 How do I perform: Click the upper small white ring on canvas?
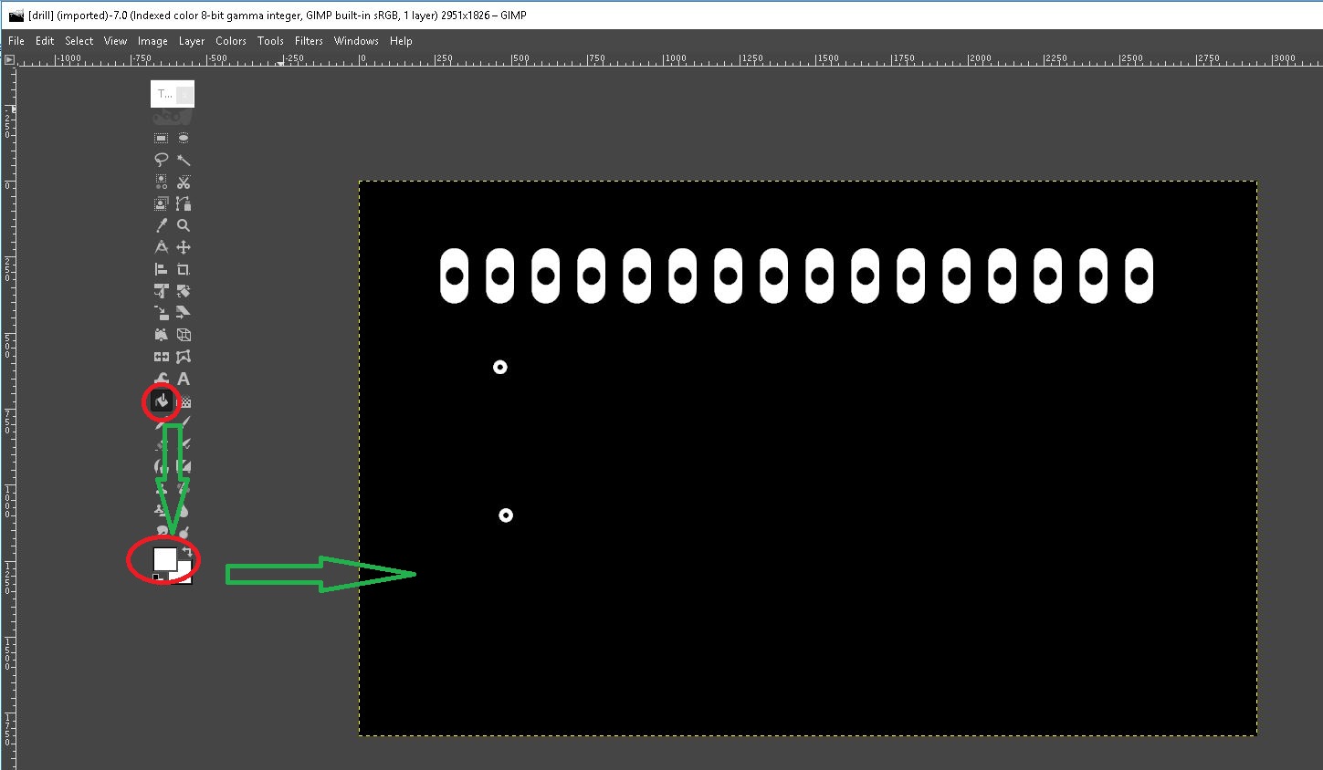pyautogui.click(x=499, y=367)
